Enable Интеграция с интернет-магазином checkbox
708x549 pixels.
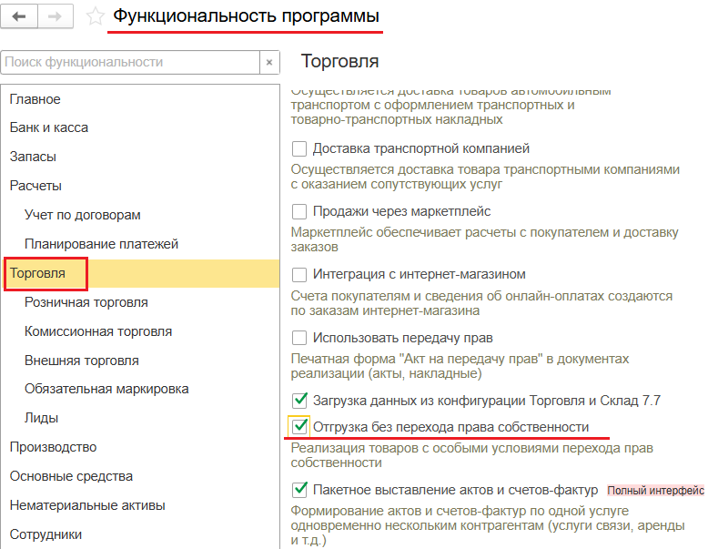coord(299,274)
